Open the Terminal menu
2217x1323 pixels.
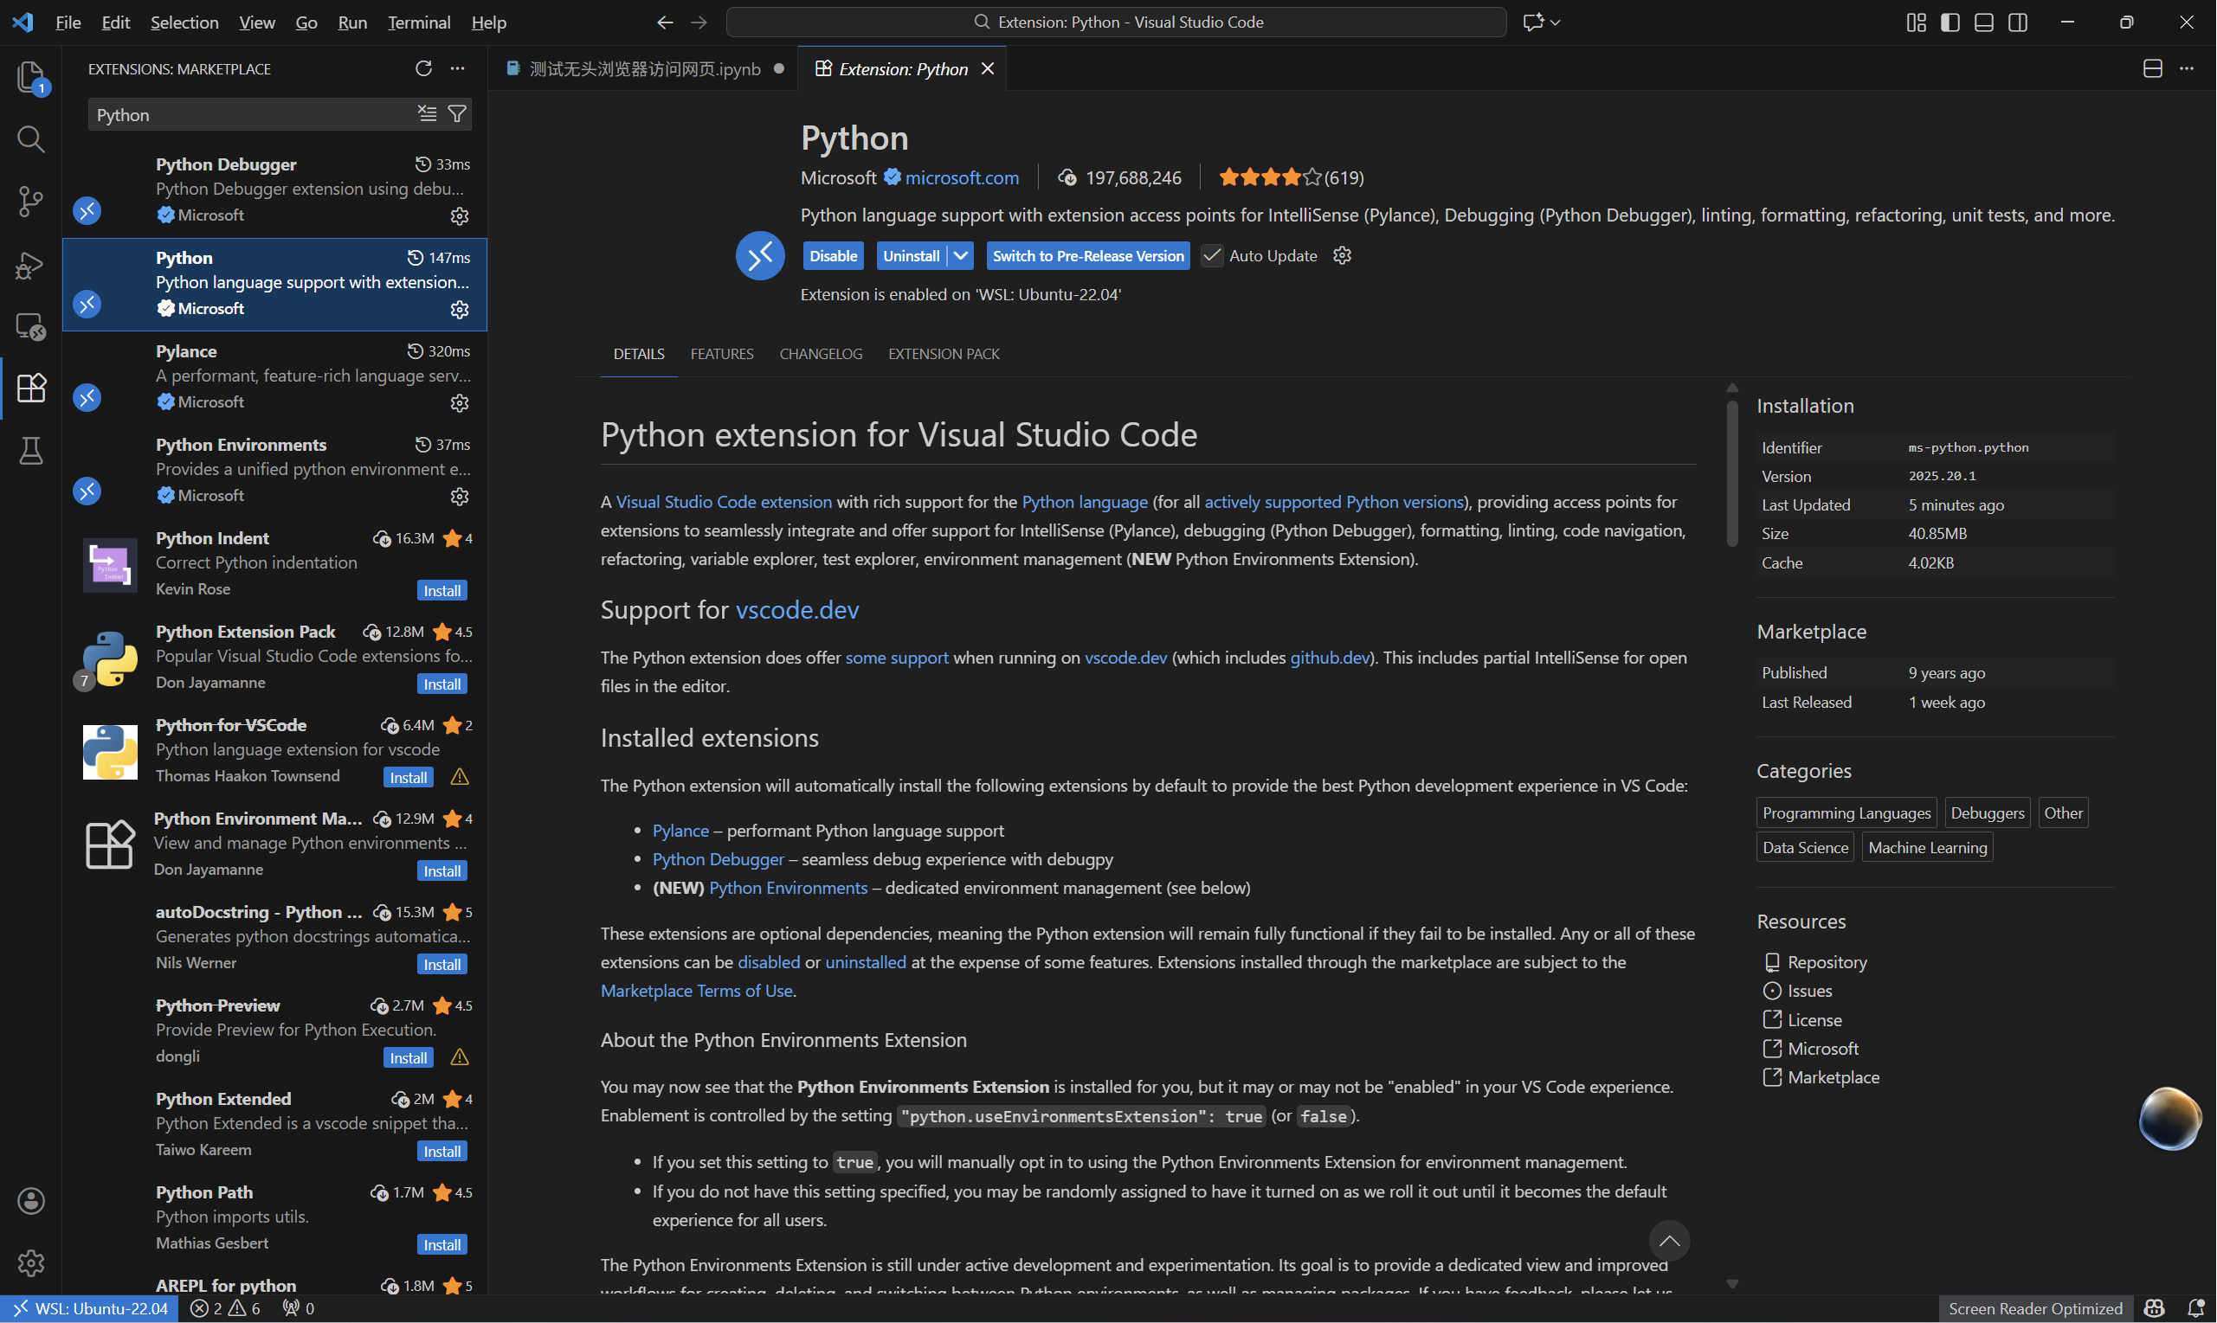418,22
